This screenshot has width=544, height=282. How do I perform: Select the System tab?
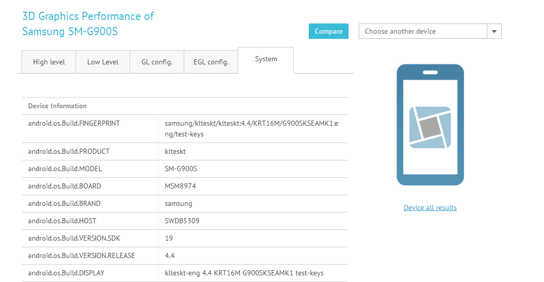[266, 59]
